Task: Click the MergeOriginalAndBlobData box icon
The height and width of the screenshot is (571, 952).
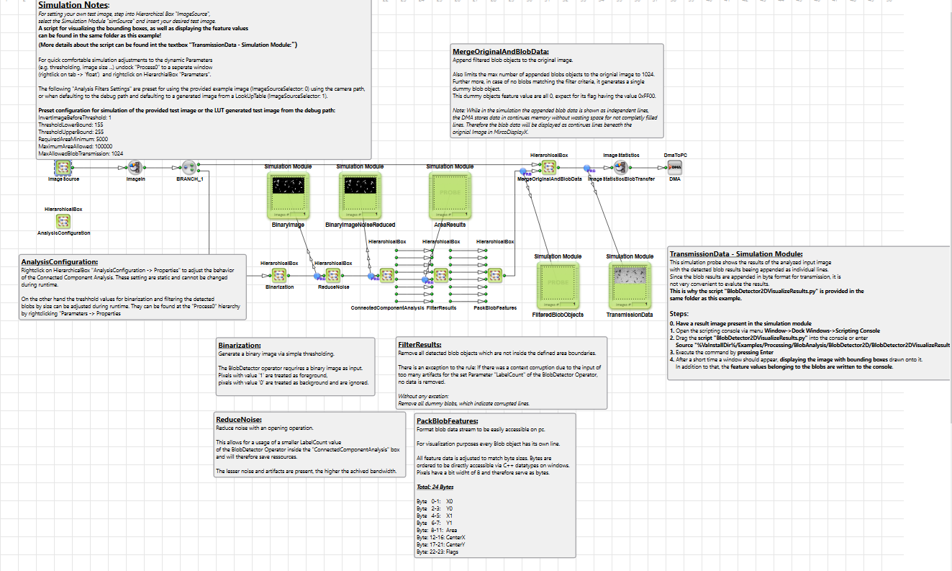Action: tap(549, 167)
